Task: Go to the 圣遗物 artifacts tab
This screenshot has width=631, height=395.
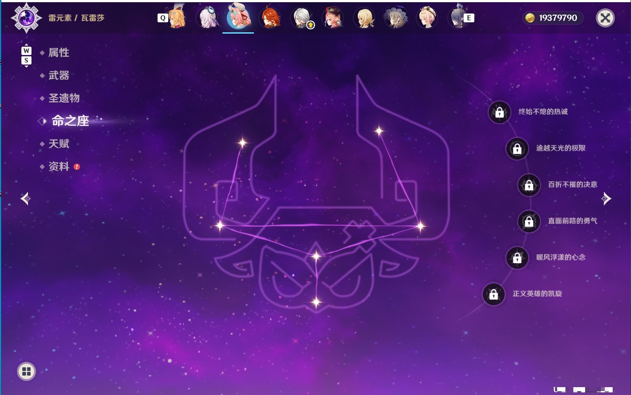Action: coord(64,98)
